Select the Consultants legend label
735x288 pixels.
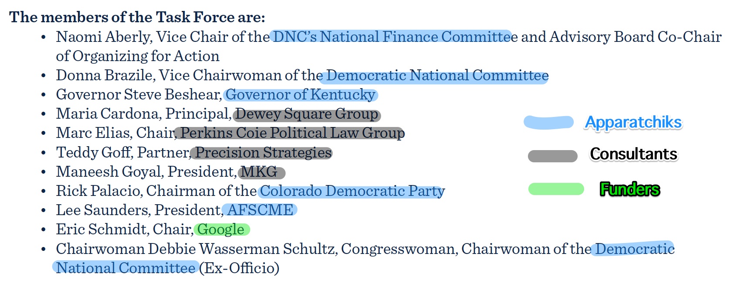(634, 154)
